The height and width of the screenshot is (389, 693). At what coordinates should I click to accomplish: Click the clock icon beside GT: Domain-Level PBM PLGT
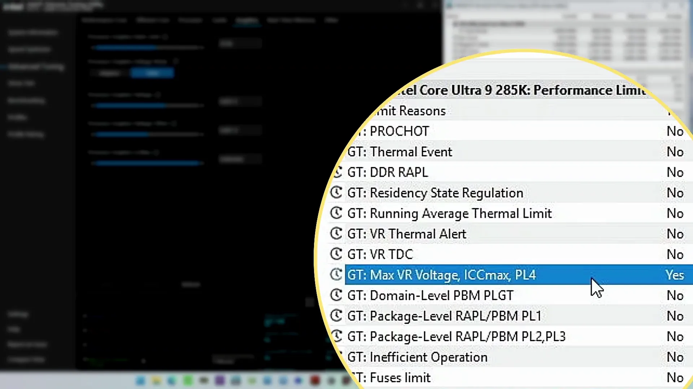(x=336, y=295)
